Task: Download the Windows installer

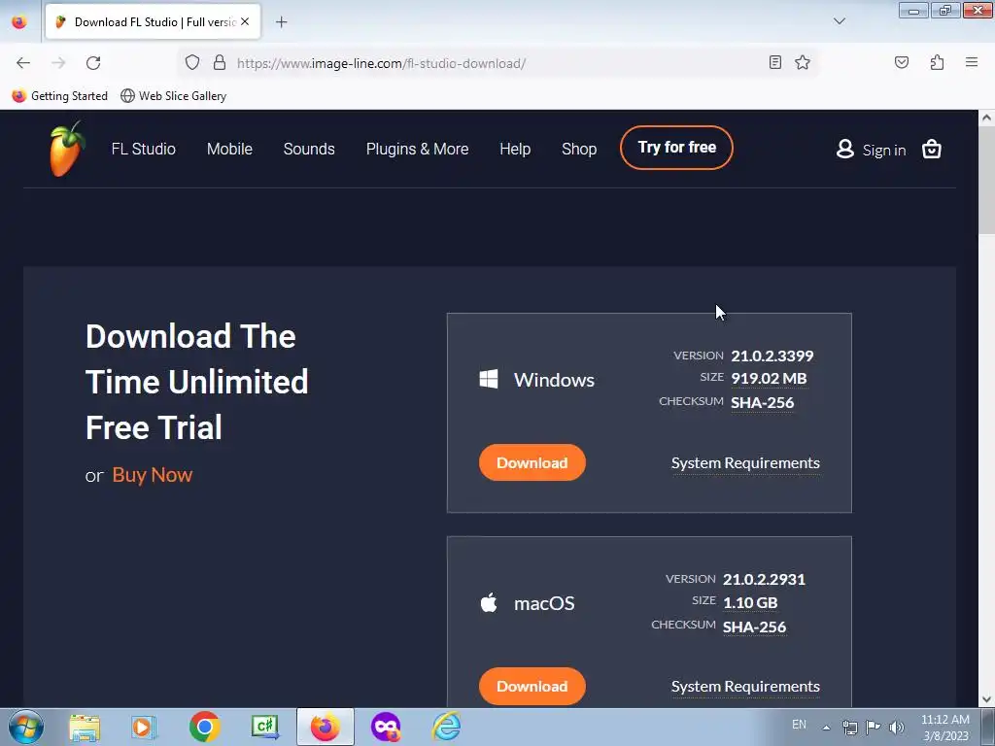Action: point(532,462)
